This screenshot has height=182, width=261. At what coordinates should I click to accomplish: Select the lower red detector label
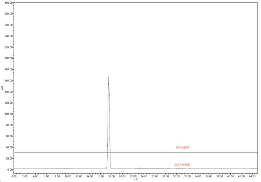point(182,165)
